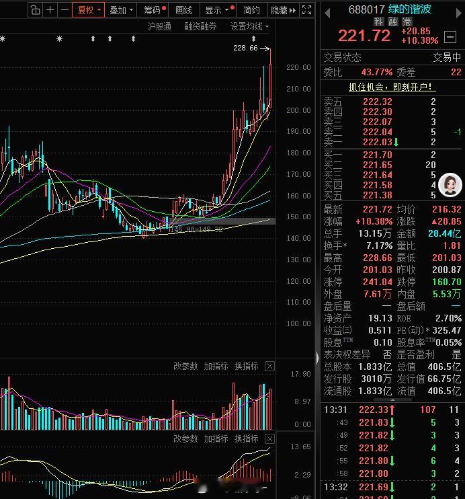Click 加指标 on volume panel
465x499 pixels.
(216, 366)
